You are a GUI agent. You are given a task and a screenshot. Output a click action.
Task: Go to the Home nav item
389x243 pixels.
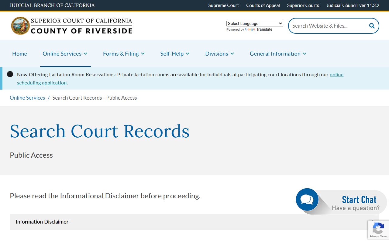tap(19, 53)
